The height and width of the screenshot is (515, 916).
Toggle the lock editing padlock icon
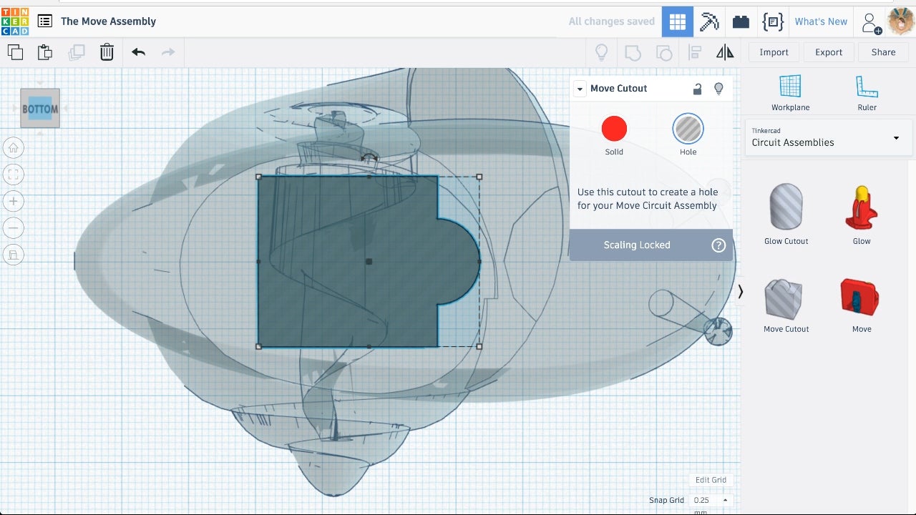[697, 89]
